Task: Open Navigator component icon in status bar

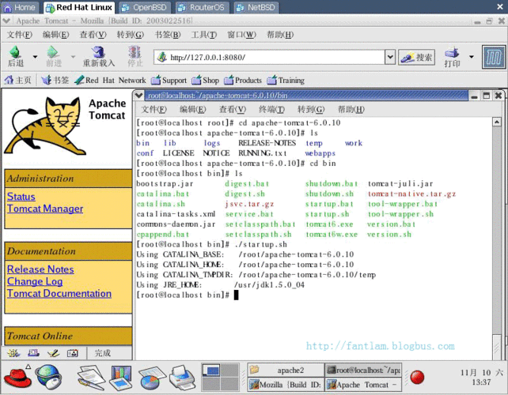Action: [x=13, y=353]
